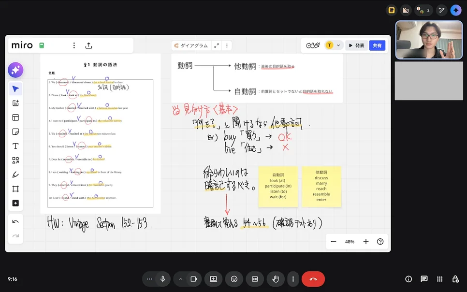Toggle the emoji reactions bar

point(234,279)
